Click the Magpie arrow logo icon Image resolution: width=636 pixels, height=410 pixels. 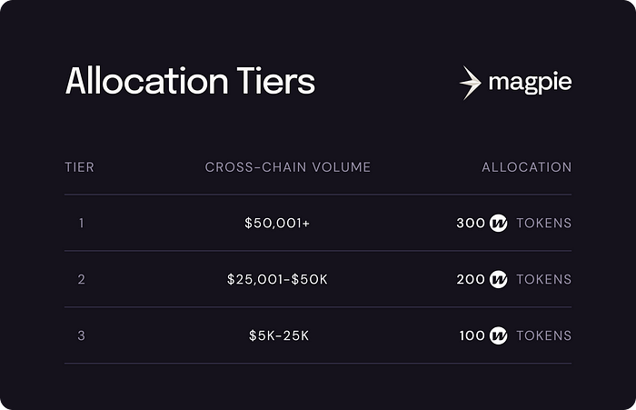click(x=471, y=83)
